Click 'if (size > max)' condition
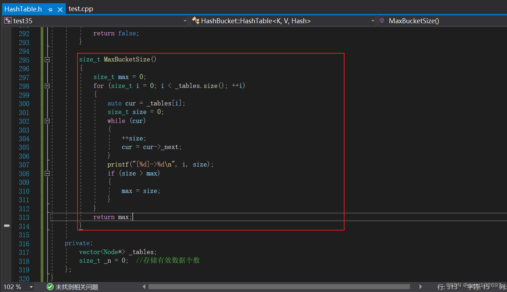 pos(134,173)
